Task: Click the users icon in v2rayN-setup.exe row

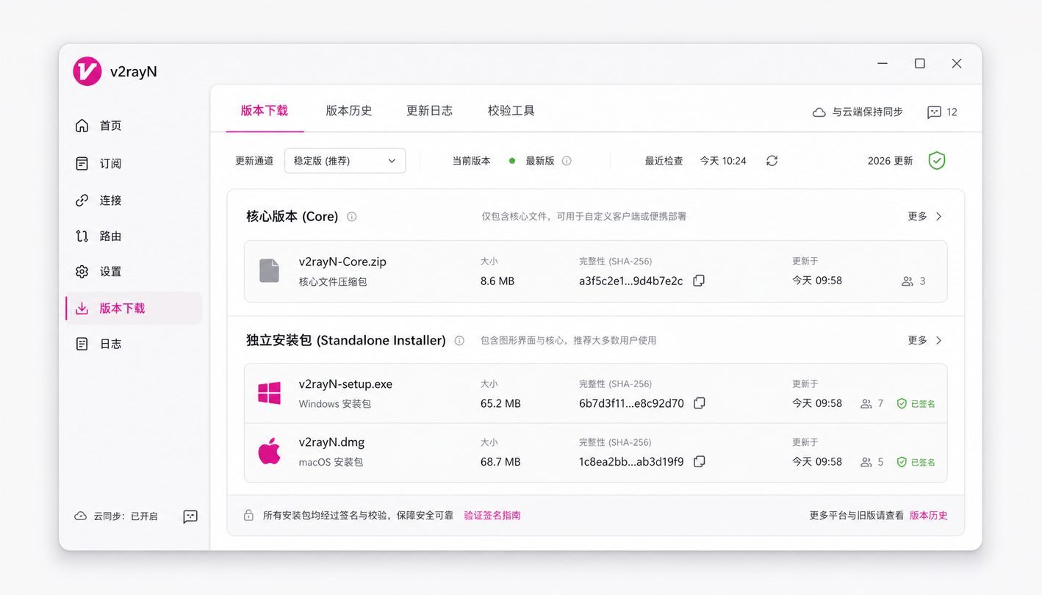Action: point(866,403)
